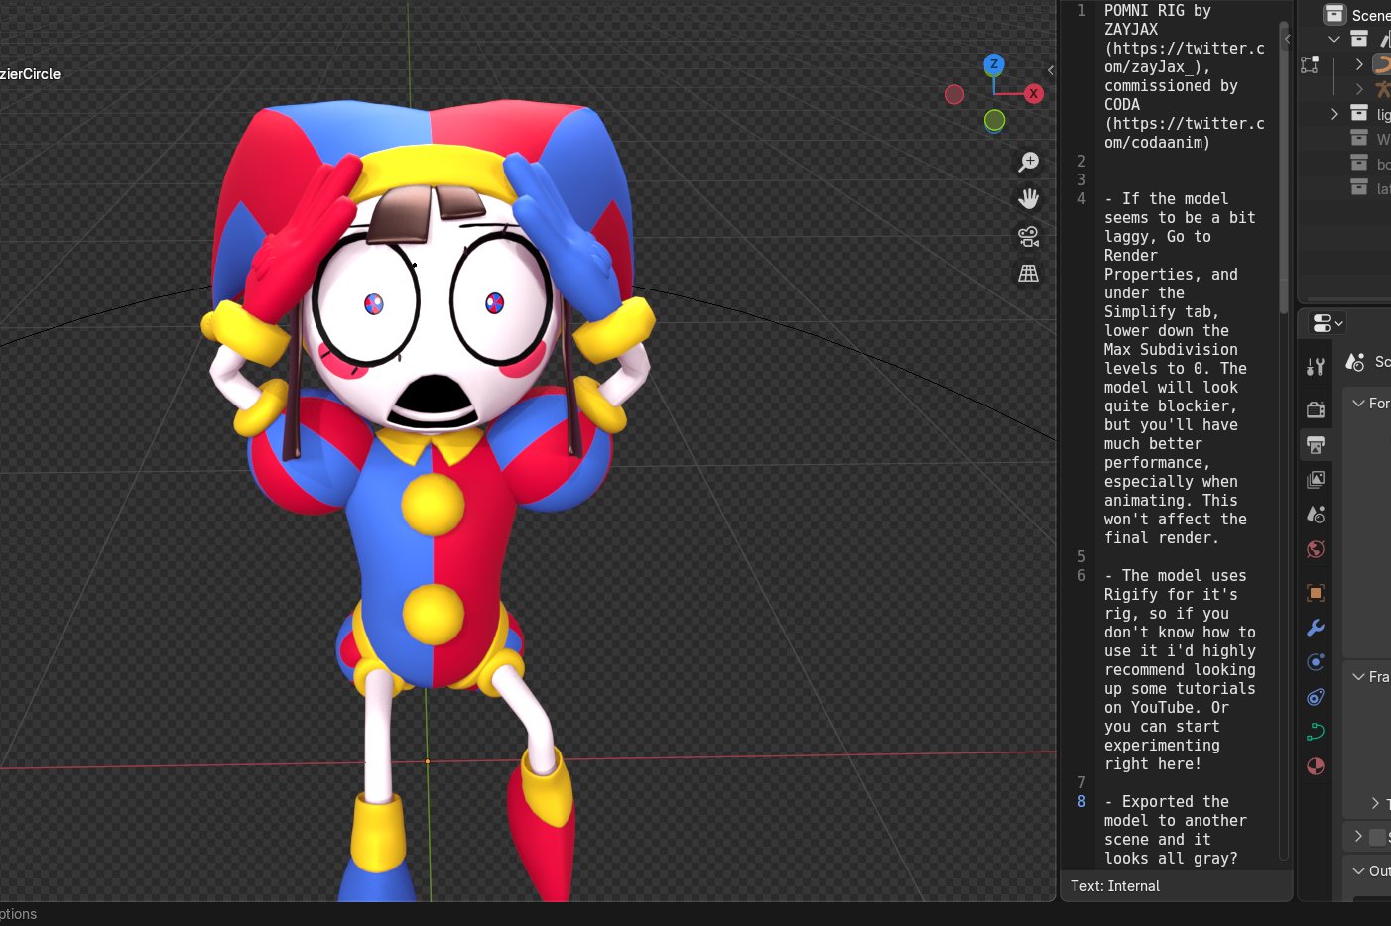
Task: Click the 'If the model' text on line 4
Action: click(x=1176, y=198)
